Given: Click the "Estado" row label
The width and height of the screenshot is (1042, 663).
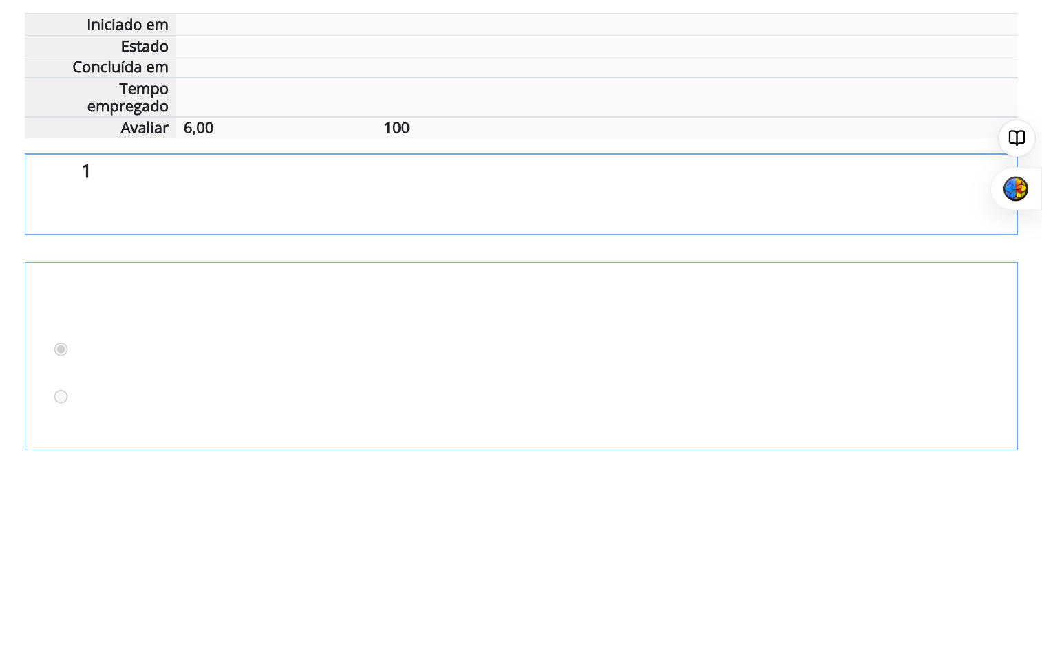Looking at the screenshot, I should [144, 46].
